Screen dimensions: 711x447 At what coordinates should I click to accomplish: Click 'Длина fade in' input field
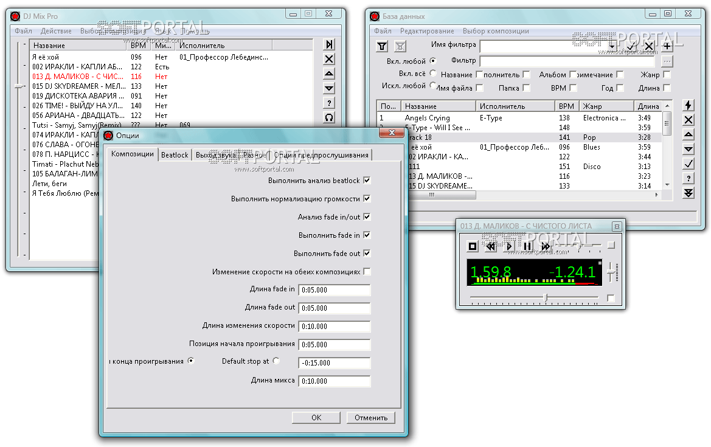[x=334, y=289]
